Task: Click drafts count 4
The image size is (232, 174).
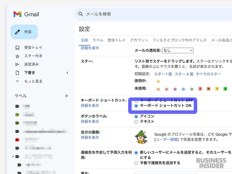Action: pyautogui.click(x=67, y=73)
